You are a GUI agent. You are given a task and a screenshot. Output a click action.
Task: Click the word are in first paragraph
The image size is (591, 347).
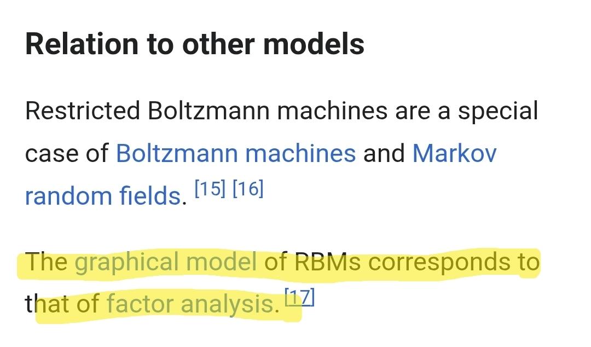point(413,111)
